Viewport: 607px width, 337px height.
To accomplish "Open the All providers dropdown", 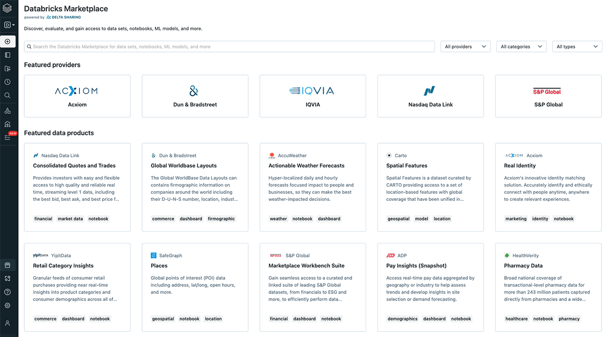I will [465, 47].
